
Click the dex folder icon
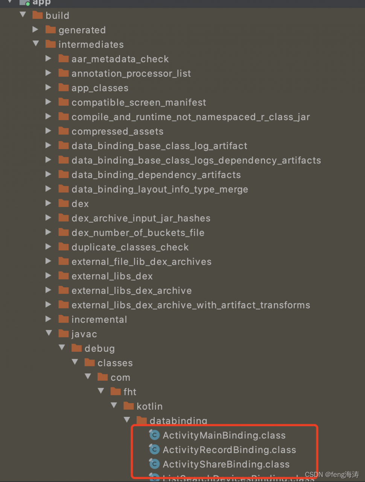(64, 203)
